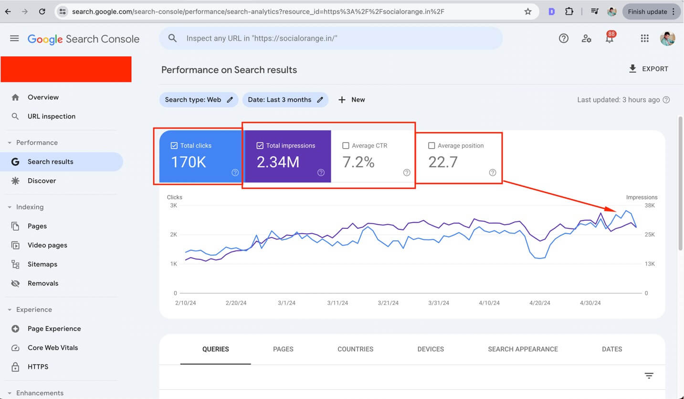
Task: Open the hamburger main menu
Action: 14,39
